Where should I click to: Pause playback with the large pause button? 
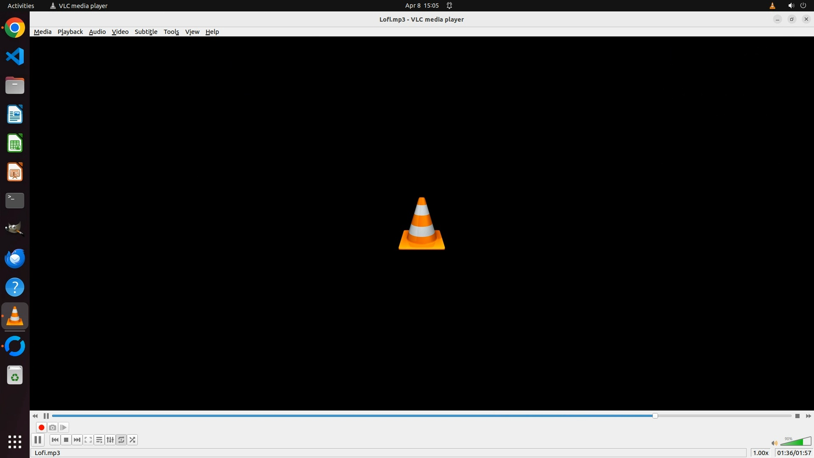point(38,440)
